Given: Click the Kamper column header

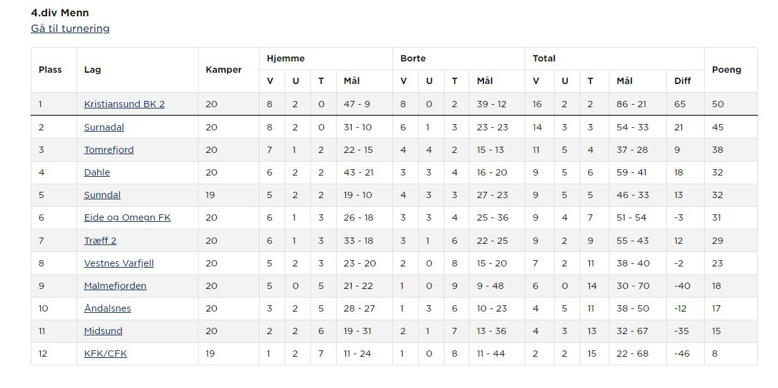Looking at the screenshot, I should point(223,70).
